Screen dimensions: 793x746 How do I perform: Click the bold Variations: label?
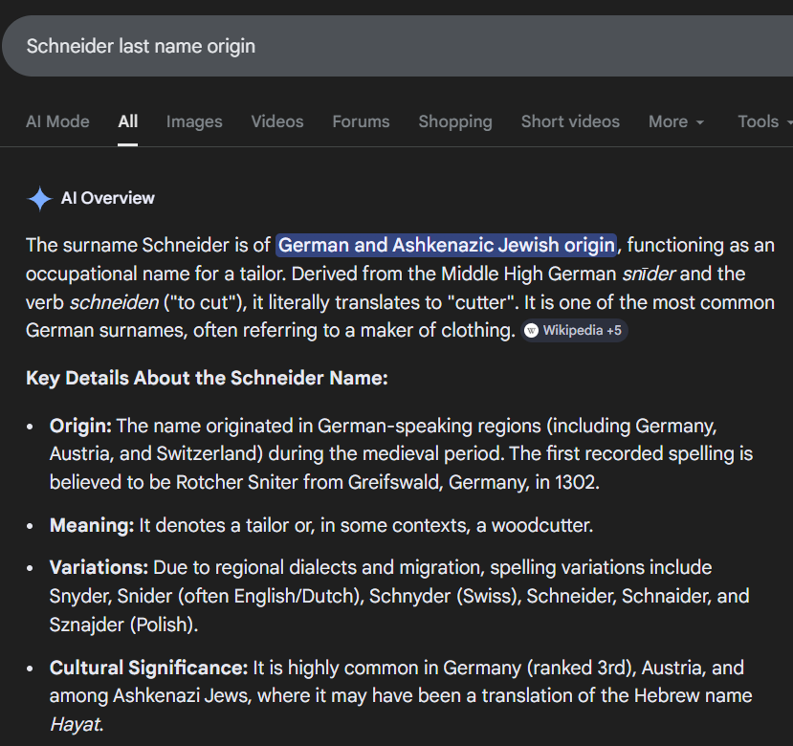coord(99,567)
